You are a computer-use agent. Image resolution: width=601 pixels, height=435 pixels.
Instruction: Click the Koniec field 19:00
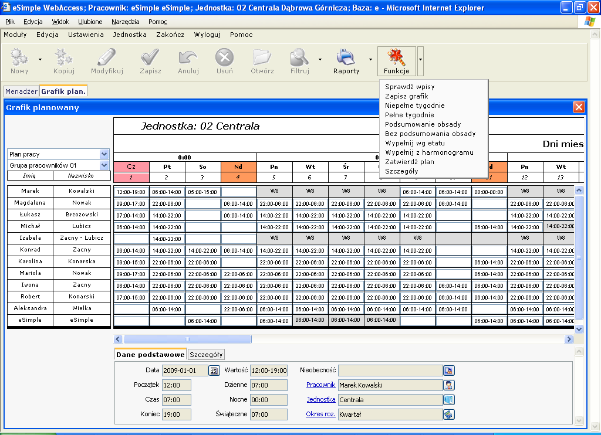click(176, 414)
